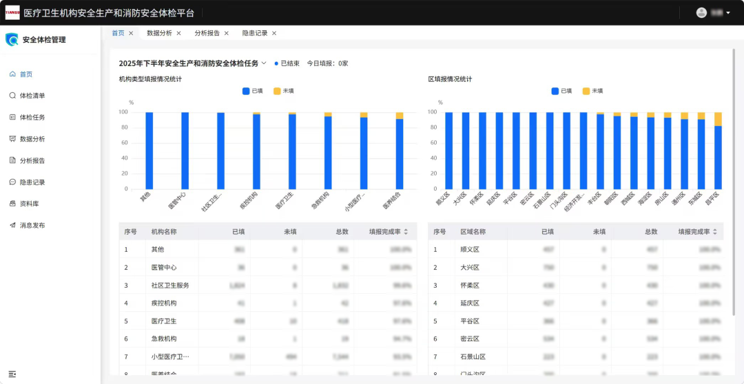Viewport: 744px width, 384px height.
Task: Click the 机构类型填报情况统计 chart title
Action: 150,79
